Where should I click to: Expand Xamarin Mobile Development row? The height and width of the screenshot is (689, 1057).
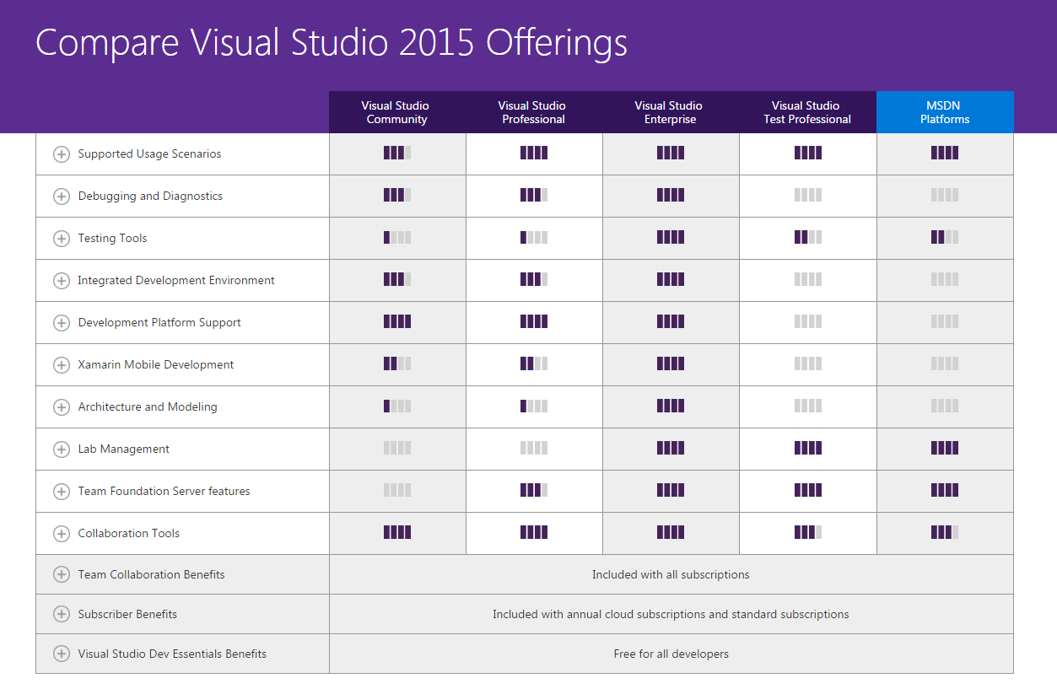[x=62, y=365]
